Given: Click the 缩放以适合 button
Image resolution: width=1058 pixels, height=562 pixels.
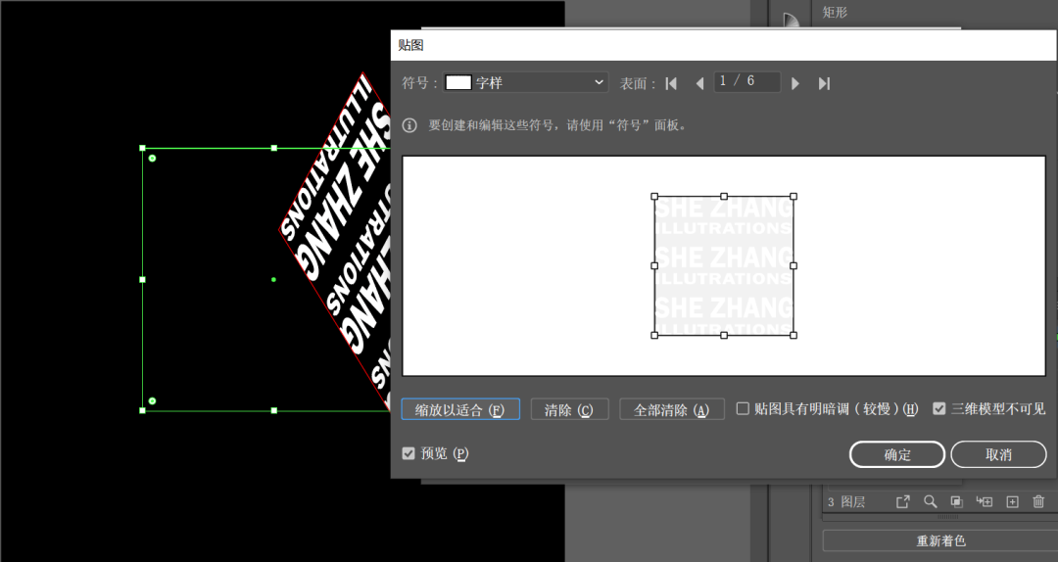Looking at the screenshot, I should click(460, 410).
